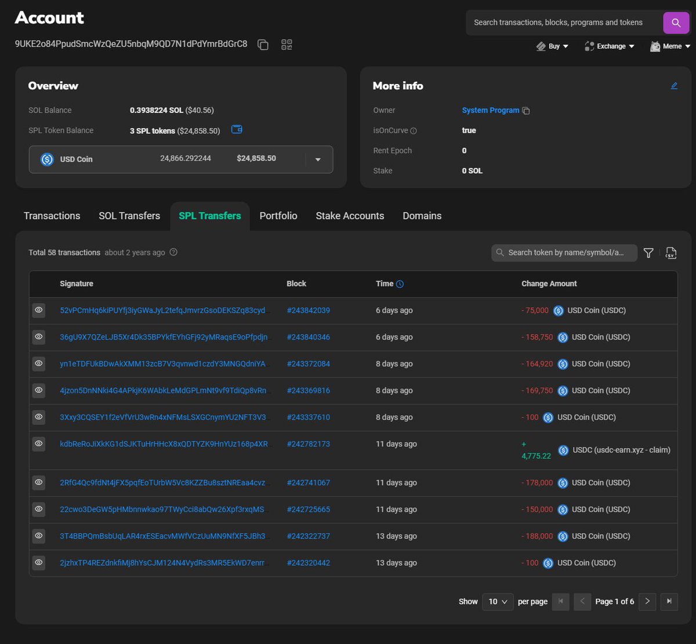Screen dimensions: 696x644
Task: Copy the System Program owner address
Action: [525, 111]
